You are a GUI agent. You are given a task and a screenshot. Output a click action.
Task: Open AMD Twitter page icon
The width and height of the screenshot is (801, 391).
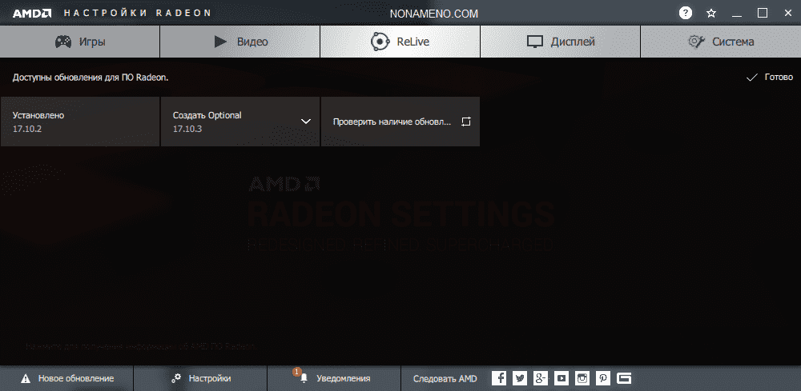click(520, 378)
